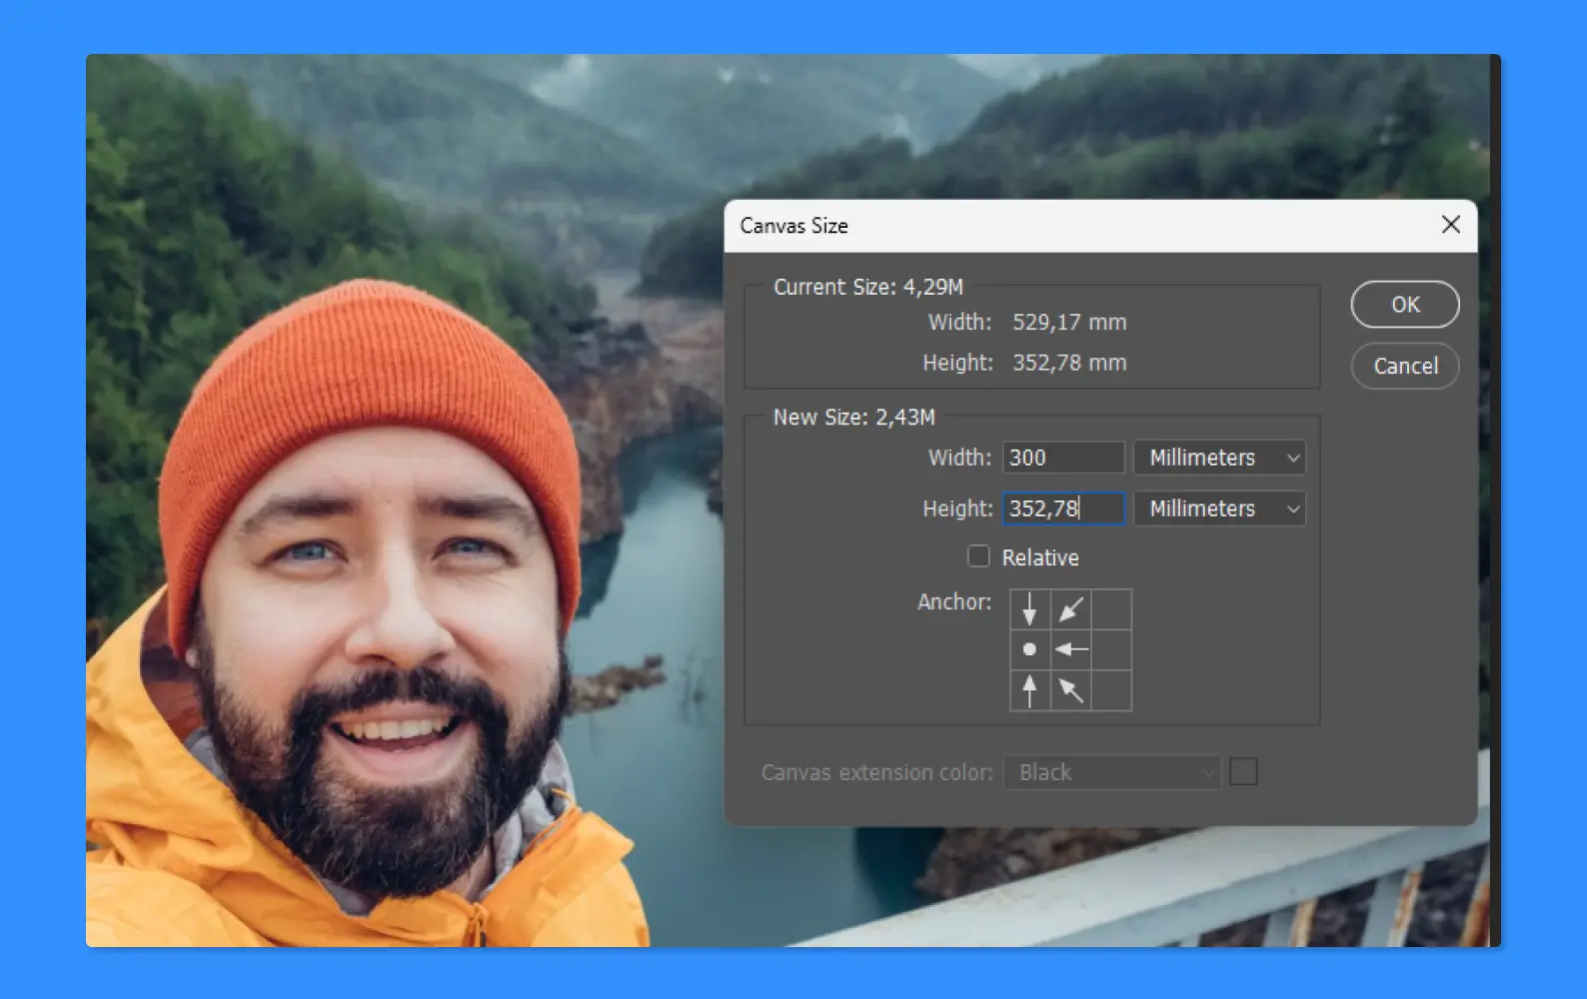Open the Width units Millimeters dropdown
Viewport: 1587px width, 999px height.
tap(1219, 458)
